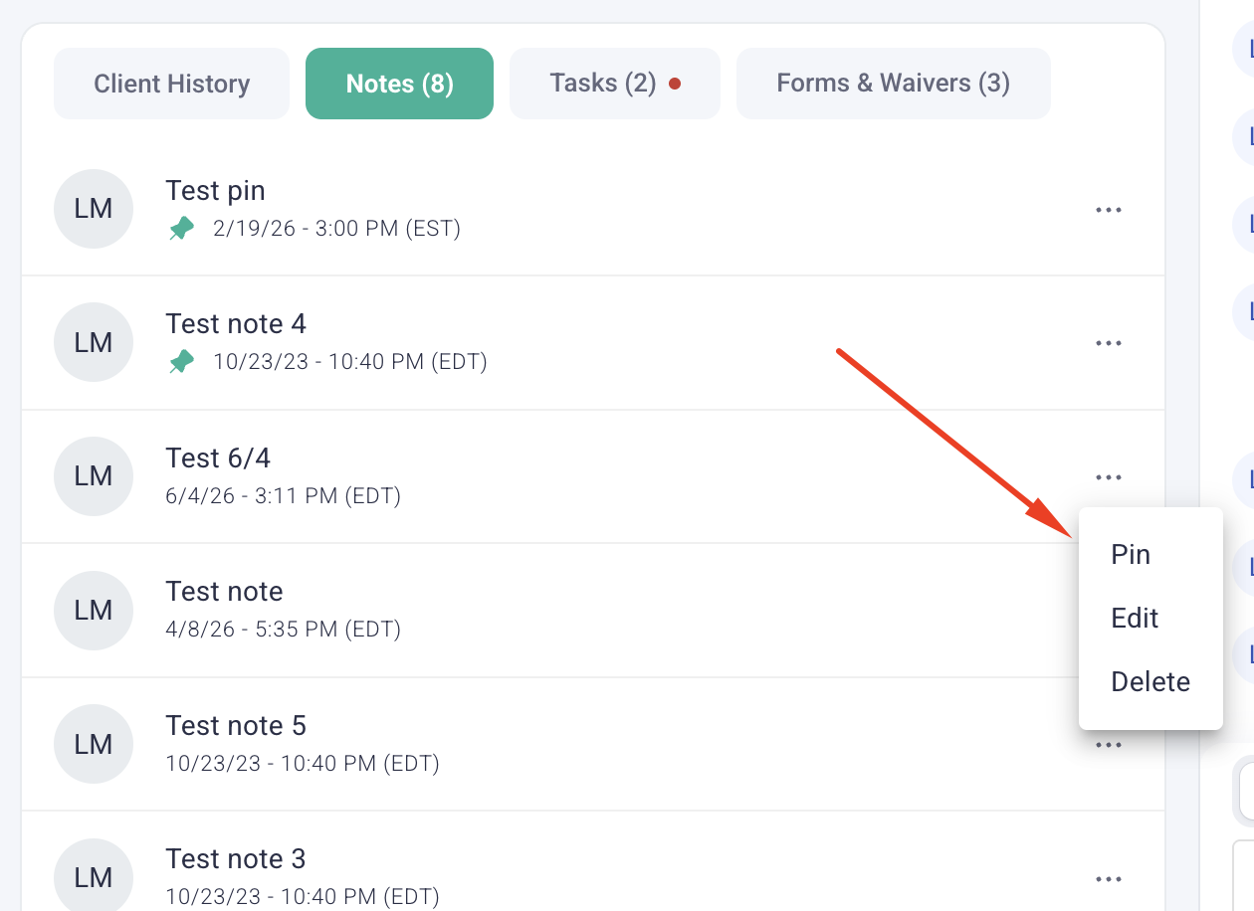This screenshot has width=1254, height=911.
Task: Click green pin icon under Test note 4
Action: 181,363
